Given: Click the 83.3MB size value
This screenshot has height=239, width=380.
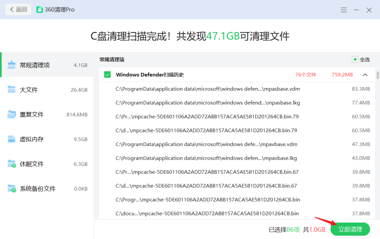Looking at the screenshot, I should [x=361, y=89].
